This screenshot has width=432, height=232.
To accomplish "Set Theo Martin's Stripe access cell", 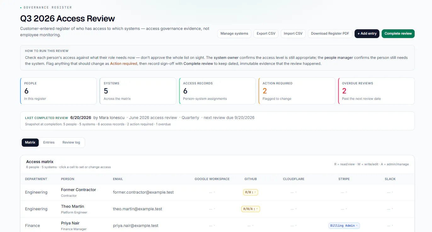I will click(344, 209).
